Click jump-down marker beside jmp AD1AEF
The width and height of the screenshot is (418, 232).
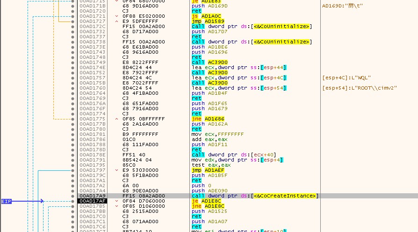pos(117,170)
